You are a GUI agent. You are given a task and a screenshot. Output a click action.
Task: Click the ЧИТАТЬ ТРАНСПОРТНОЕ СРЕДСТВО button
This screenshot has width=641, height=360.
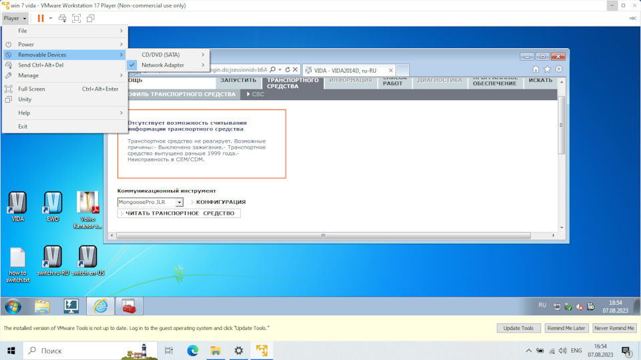tap(179, 213)
